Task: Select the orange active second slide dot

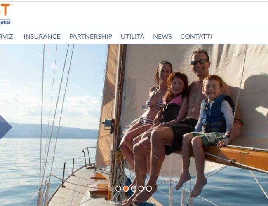Action: (x=126, y=189)
